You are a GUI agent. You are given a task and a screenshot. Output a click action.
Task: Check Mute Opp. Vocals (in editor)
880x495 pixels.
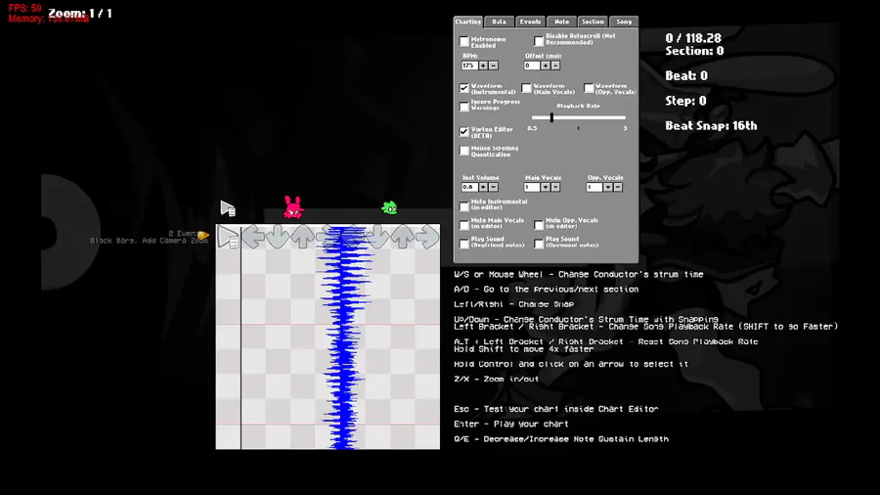pos(539,225)
